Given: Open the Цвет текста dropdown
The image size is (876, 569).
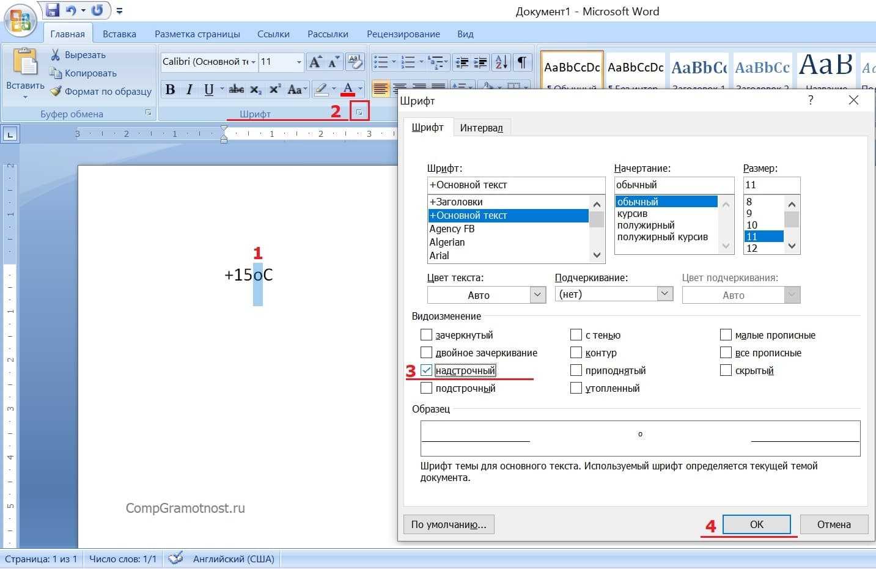Looking at the screenshot, I should coord(537,295).
